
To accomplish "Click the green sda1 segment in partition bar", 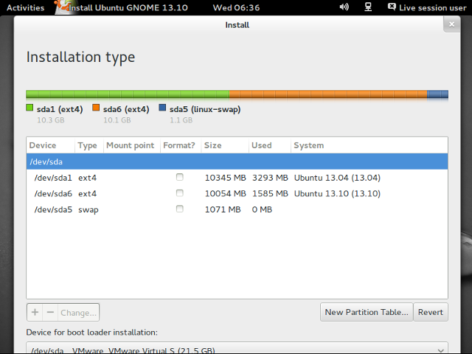I will [x=128, y=94].
